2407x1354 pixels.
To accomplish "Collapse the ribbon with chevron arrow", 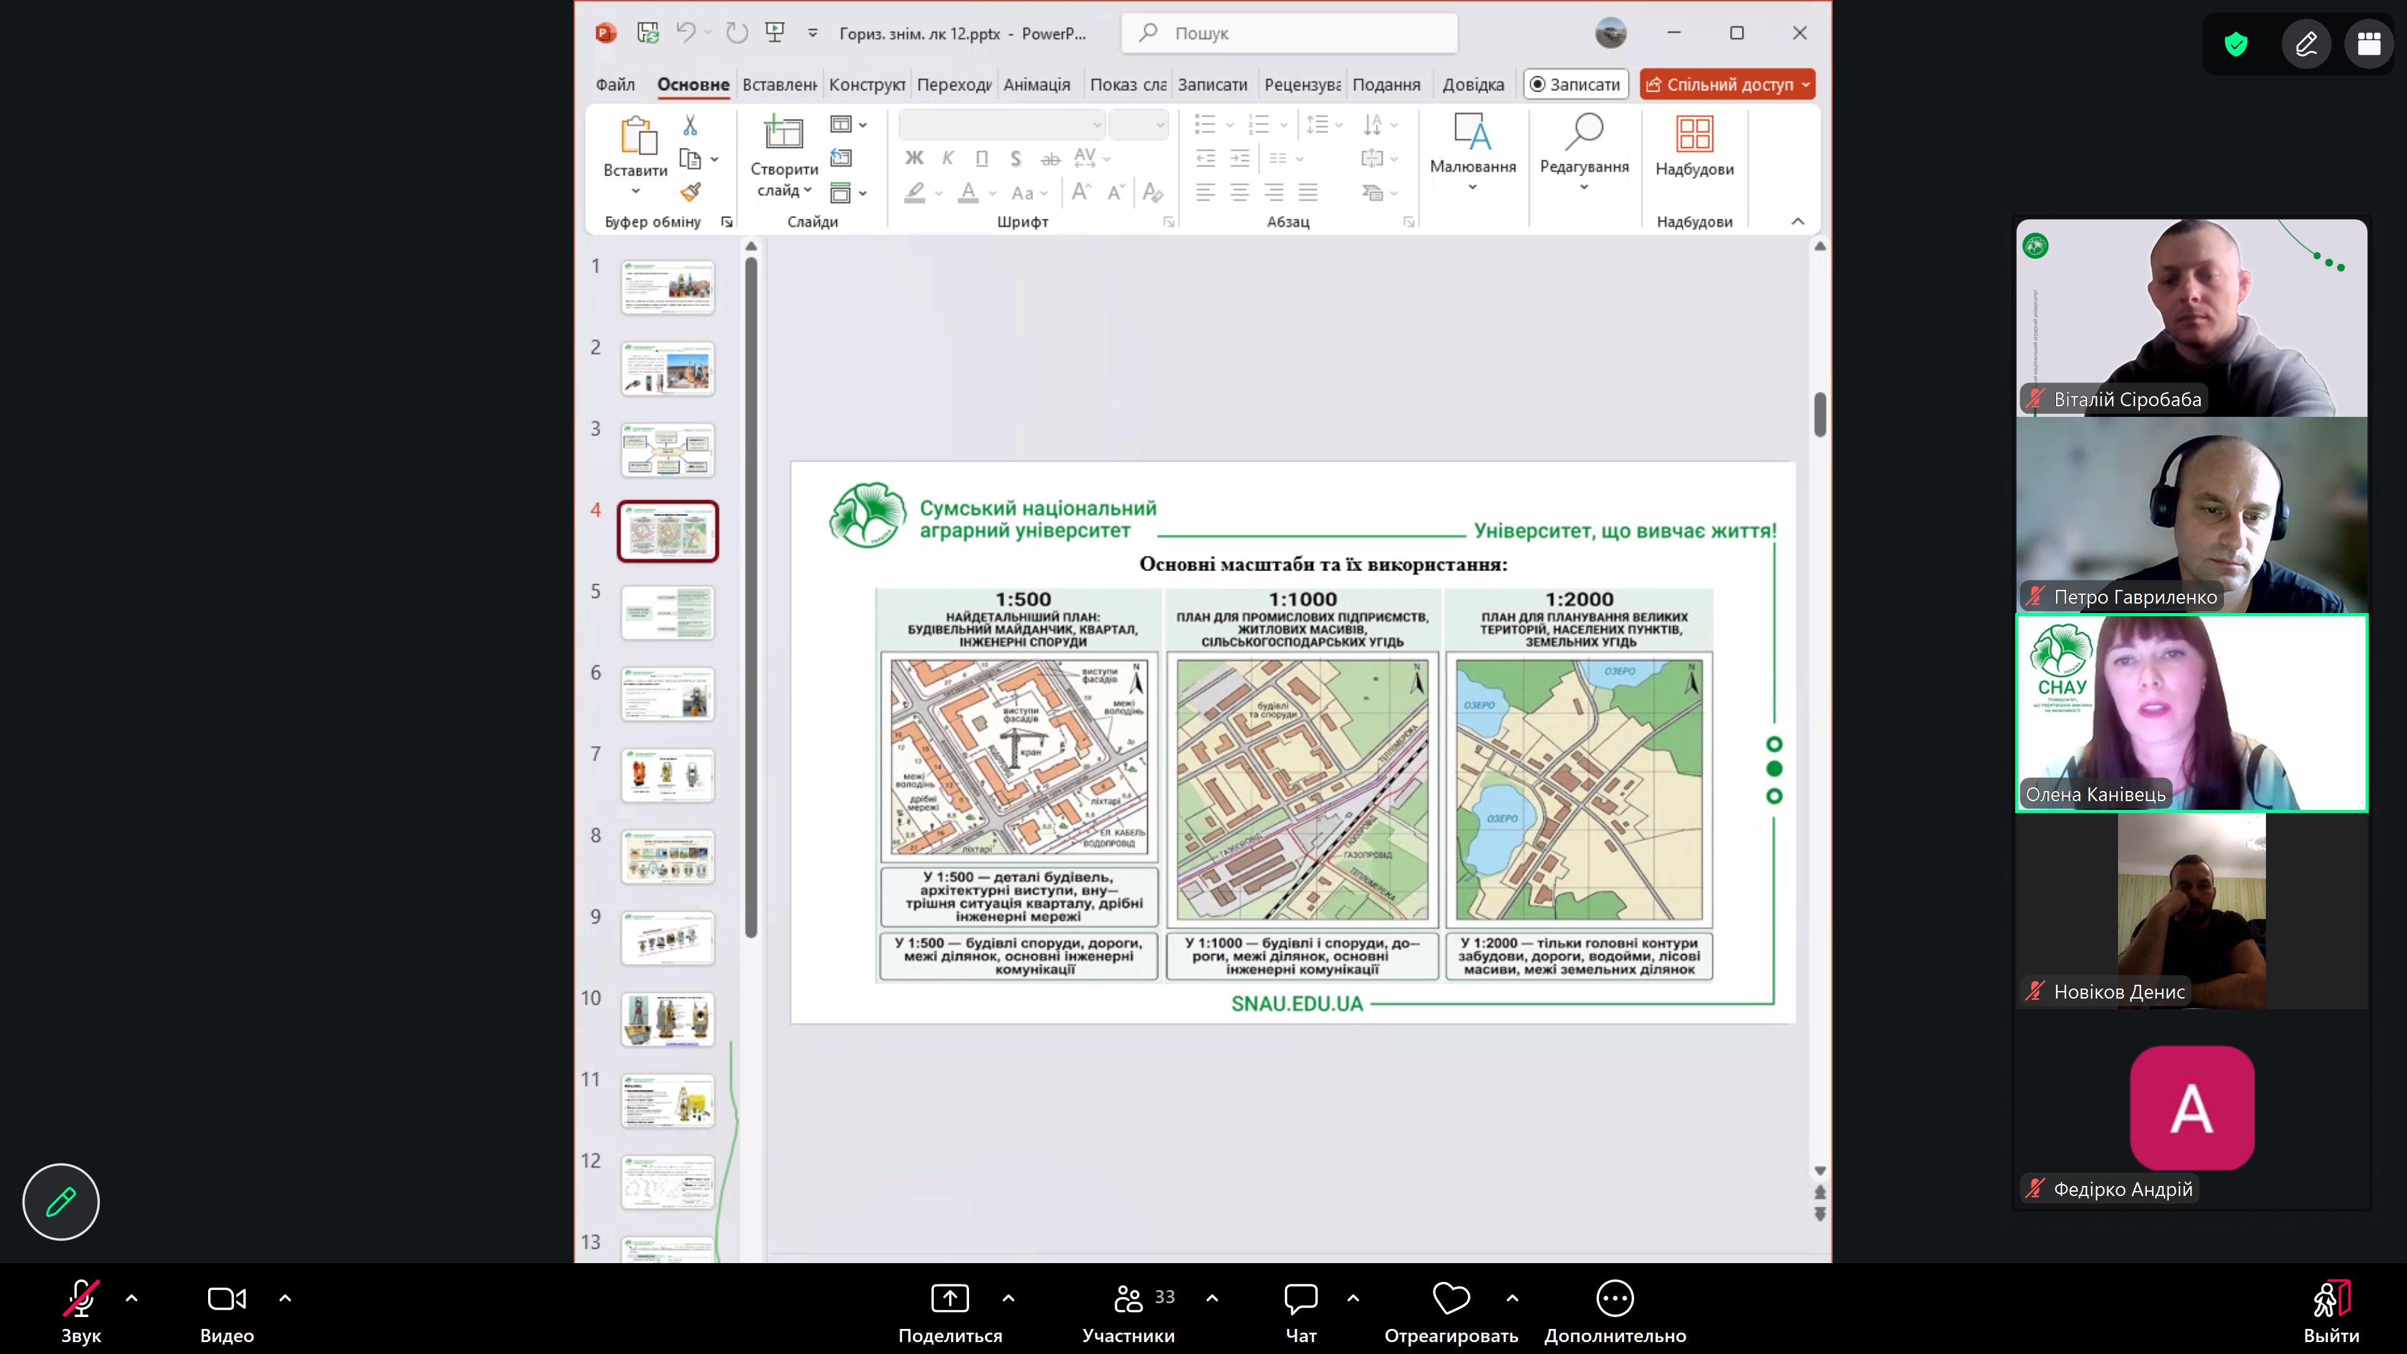I will [1797, 221].
